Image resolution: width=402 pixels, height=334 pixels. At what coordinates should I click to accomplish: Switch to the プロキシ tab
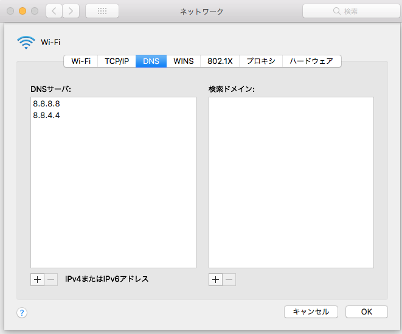(262, 61)
